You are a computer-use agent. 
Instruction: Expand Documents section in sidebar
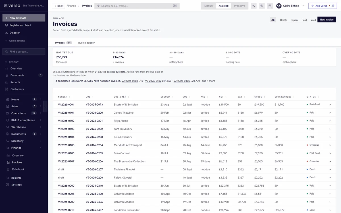(24, 134)
